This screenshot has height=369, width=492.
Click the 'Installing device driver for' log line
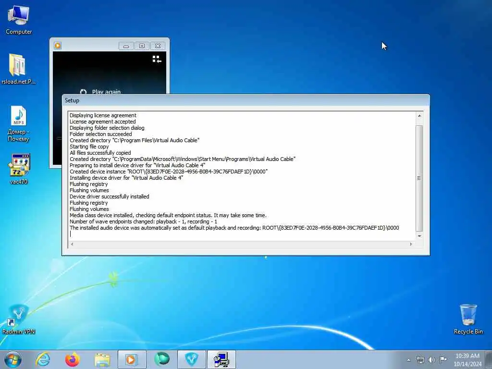126,178
